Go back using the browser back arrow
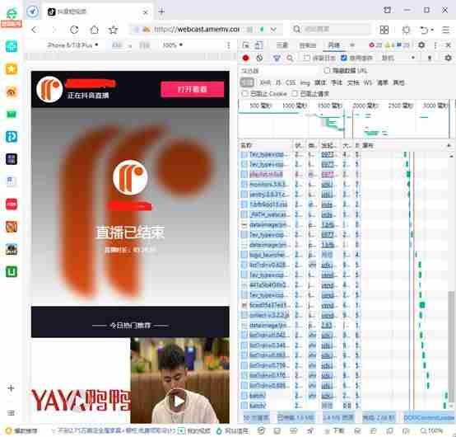Image resolution: width=456 pixels, height=437 pixels. click(x=35, y=30)
